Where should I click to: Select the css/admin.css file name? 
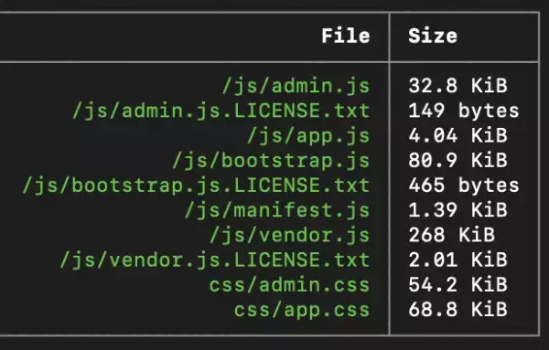[289, 285]
